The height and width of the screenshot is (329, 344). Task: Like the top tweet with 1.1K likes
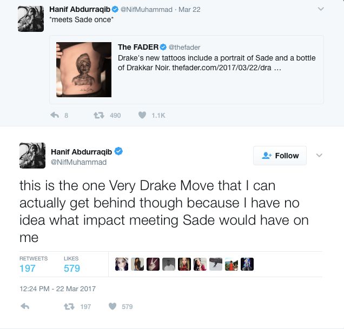[143, 115]
